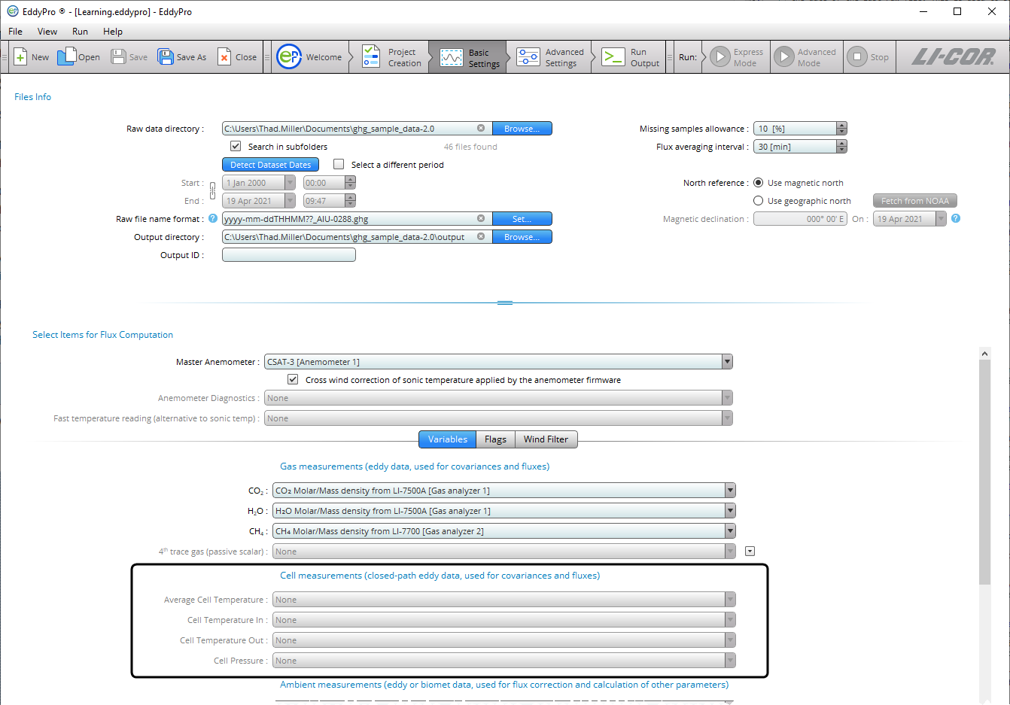Show the Run Output page
The image size is (1010, 705).
pos(631,57)
